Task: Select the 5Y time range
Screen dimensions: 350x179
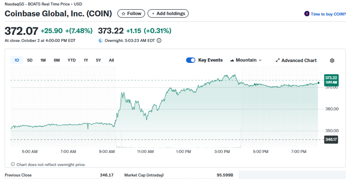Action: pos(99,60)
